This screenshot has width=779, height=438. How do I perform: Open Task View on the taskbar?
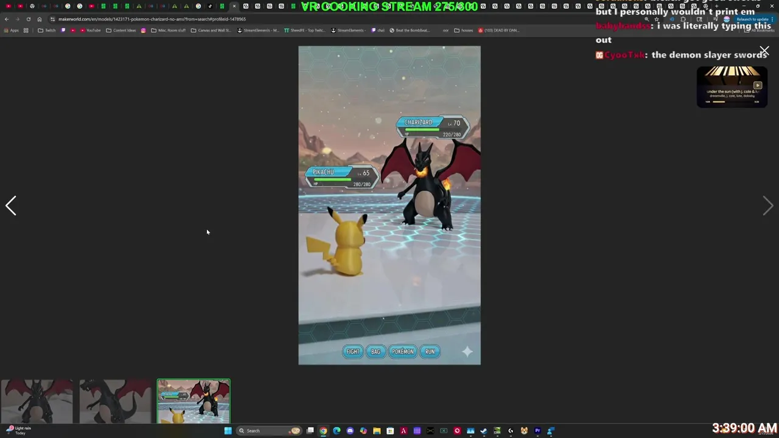(310, 431)
